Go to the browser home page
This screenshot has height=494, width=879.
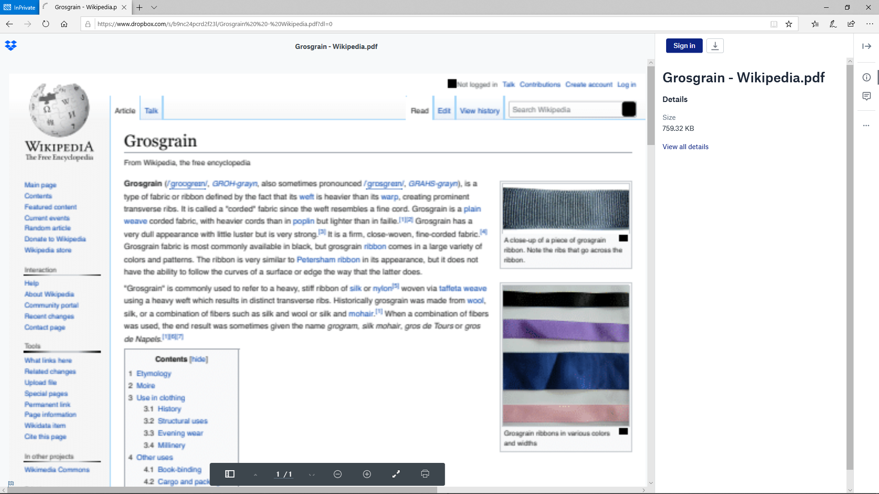[x=64, y=24]
